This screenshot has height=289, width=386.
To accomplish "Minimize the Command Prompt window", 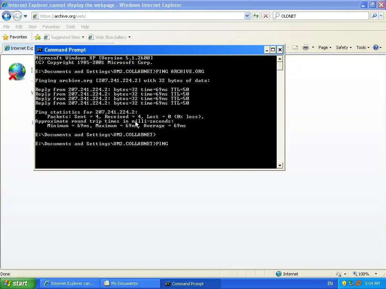I will [267, 50].
